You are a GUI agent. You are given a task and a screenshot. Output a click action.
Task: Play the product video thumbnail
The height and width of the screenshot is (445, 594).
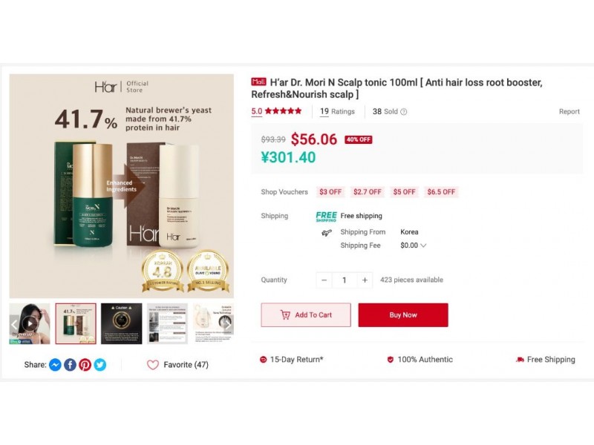(x=30, y=323)
